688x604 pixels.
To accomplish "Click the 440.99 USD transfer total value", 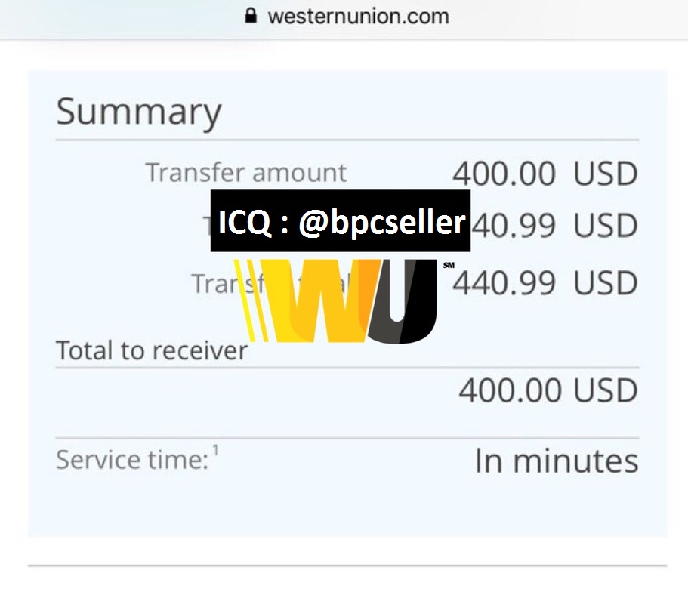I will pos(545,283).
